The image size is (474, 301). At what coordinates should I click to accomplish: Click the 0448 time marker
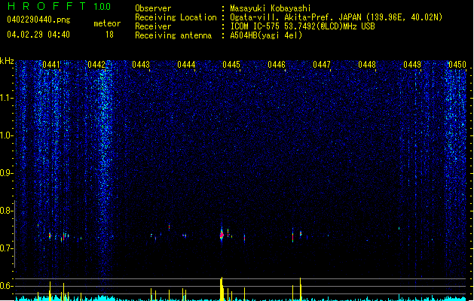[x=367, y=65]
